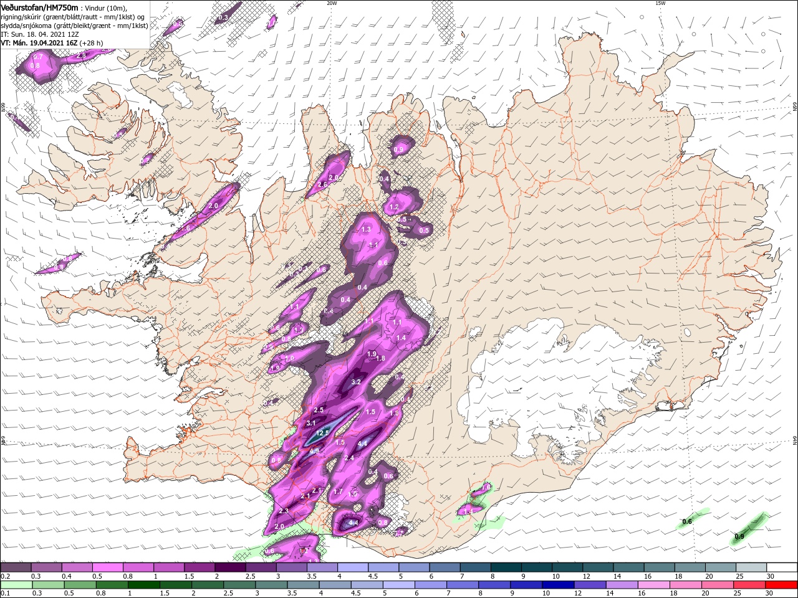The height and width of the screenshot is (598, 798).
Task: Pick the dark navy blue swatch in lower legend
Action: coord(557,585)
